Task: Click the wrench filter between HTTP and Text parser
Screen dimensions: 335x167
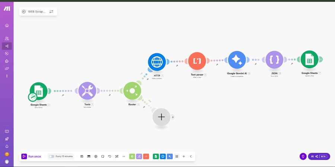Action: tap(177, 65)
